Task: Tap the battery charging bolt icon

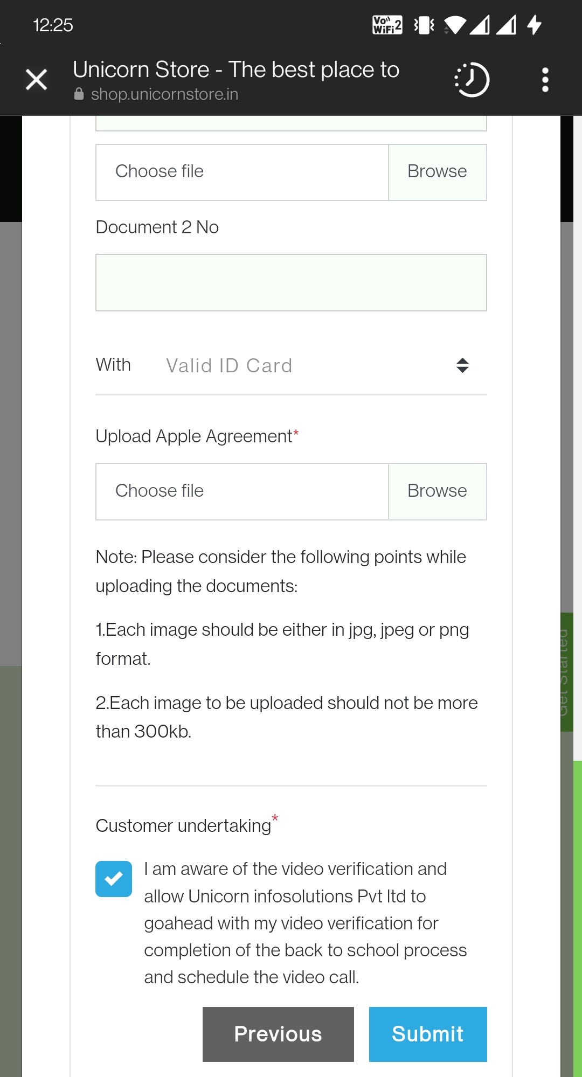Action: point(534,25)
